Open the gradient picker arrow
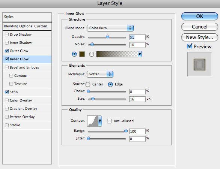The width and height of the screenshot is (220, 169). (x=140, y=54)
